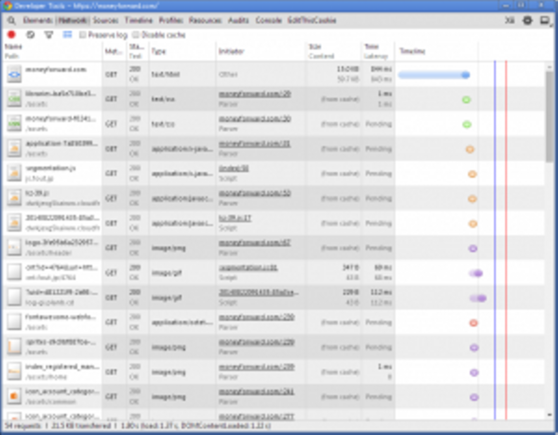Click the green timeline dot in the libraries css row

[x=467, y=100]
